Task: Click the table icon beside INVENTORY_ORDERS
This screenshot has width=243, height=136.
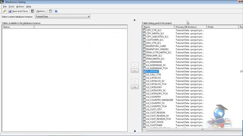Action: tap(144, 49)
